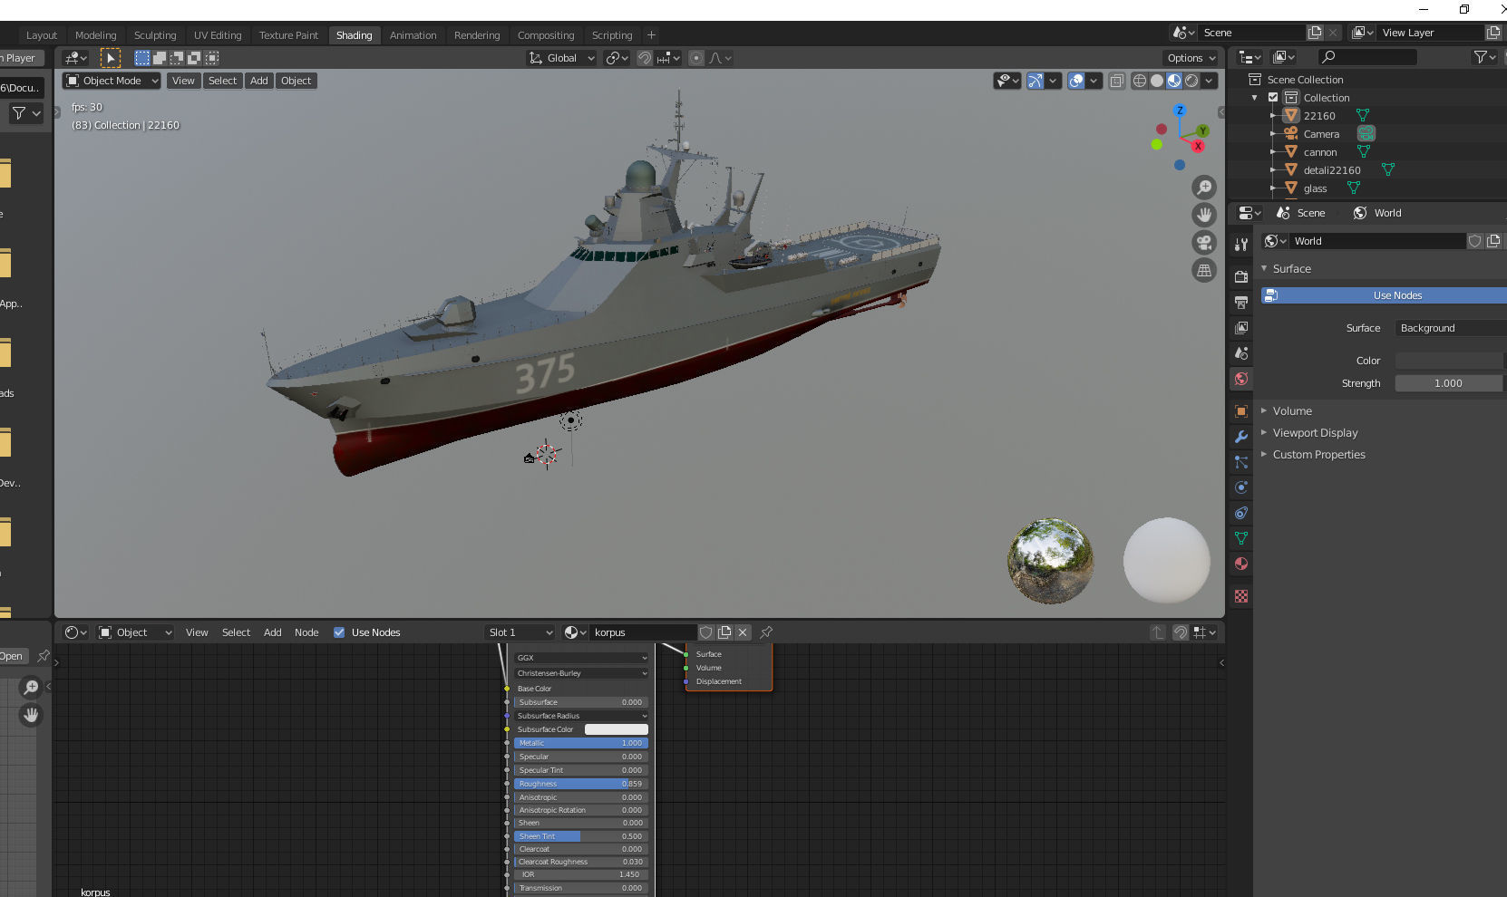Open the Shading workspace tab
The width and height of the screenshot is (1507, 897).
click(354, 35)
